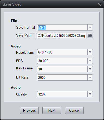The height and width of the screenshot is (120, 104).
Task: Expand the Bit Rate dropdown arrow
Action: (90, 77)
